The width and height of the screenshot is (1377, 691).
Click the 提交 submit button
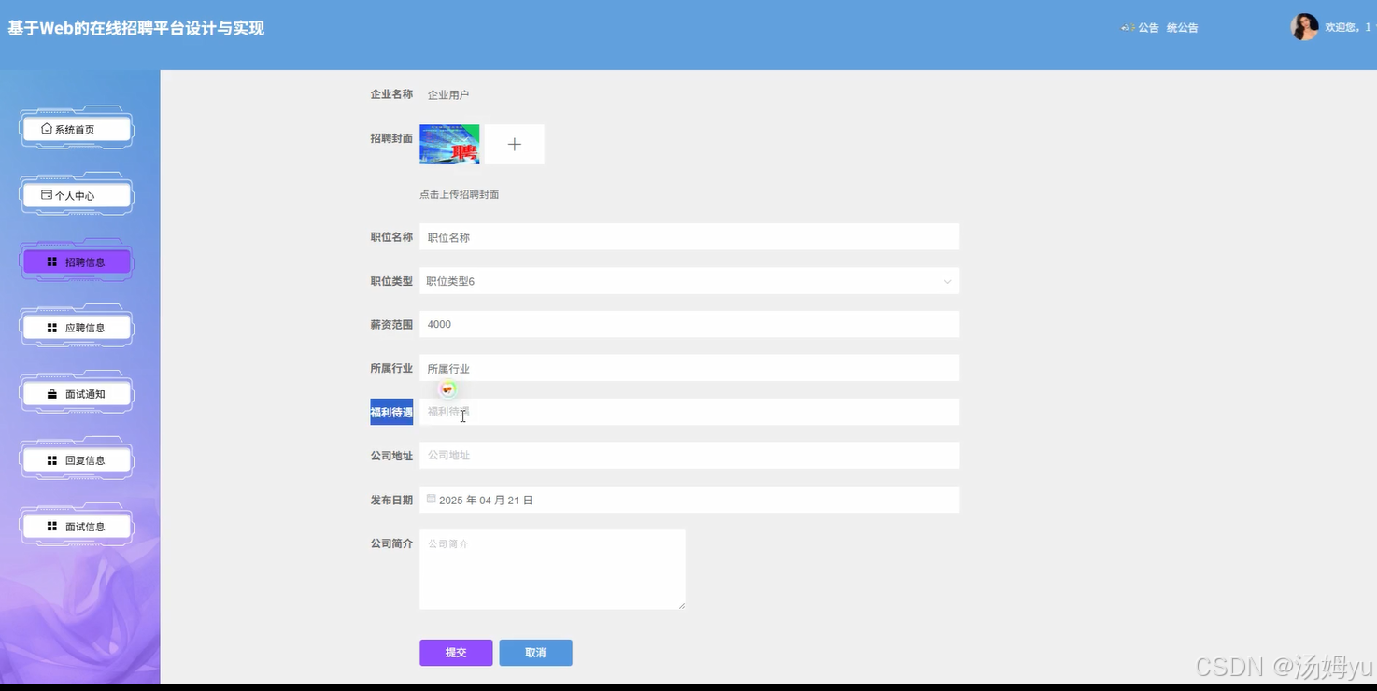coord(456,653)
